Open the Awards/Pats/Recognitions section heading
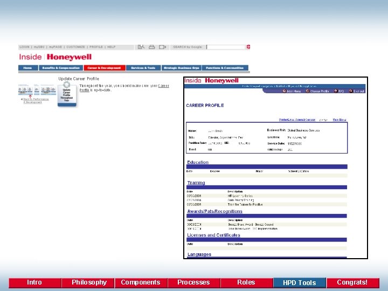The height and width of the screenshot is (291, 388). (x=214, y=211)
